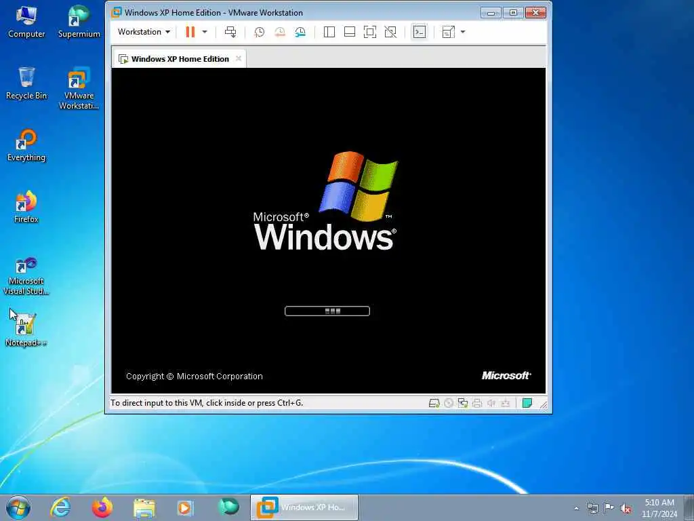This screenshot has height=521, width=694.
Task: Click the VMware title bar application icon
Action: pyautogui.click(x=117, y=12)
